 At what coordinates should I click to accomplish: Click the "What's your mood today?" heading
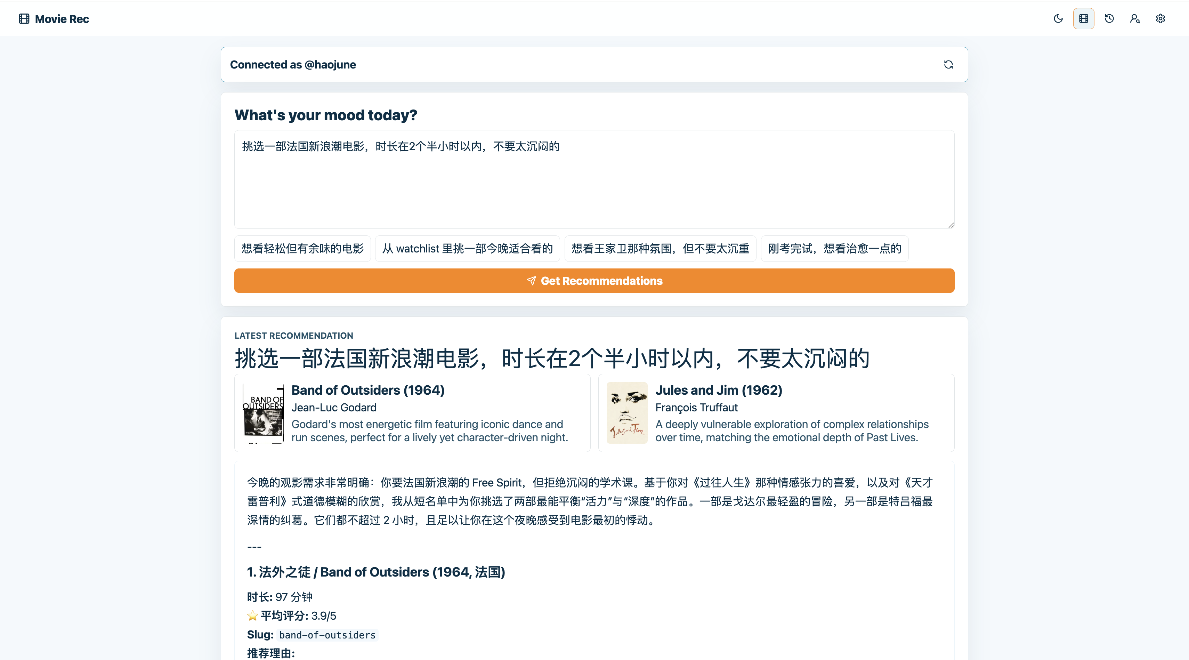pos(326,115)
